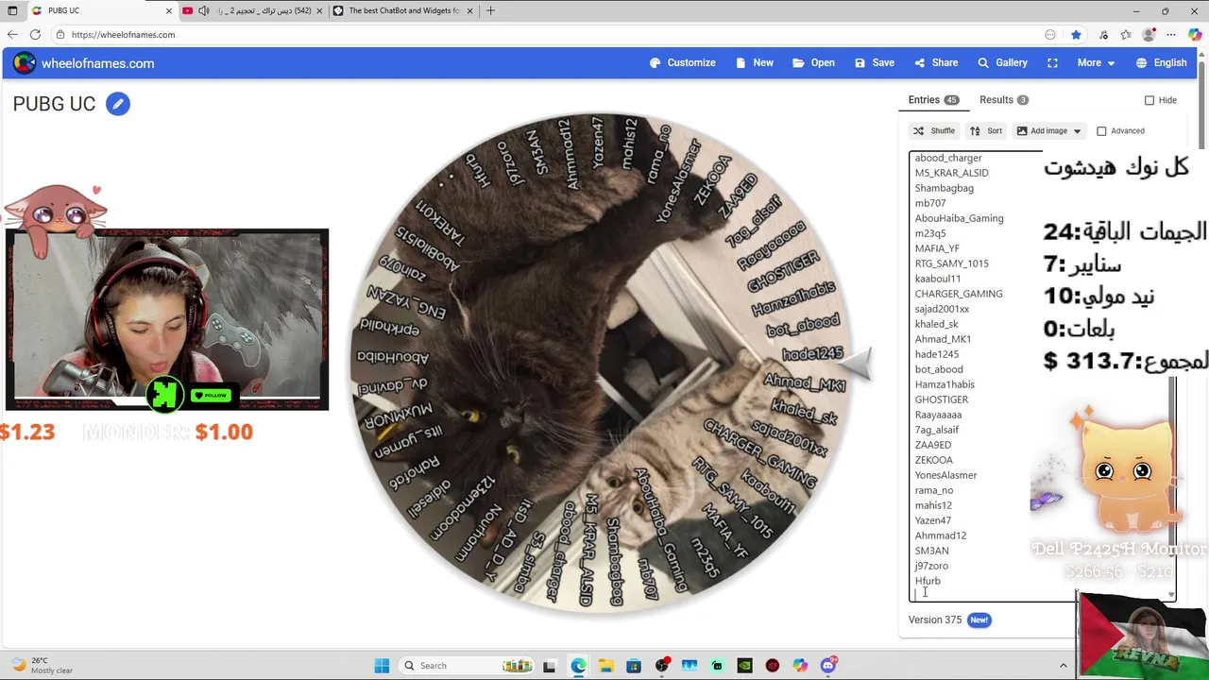Edit the PUBG UC title with pencil icon
The image size is (1209, 680).
pyautogui.click(x=117, y=104)
